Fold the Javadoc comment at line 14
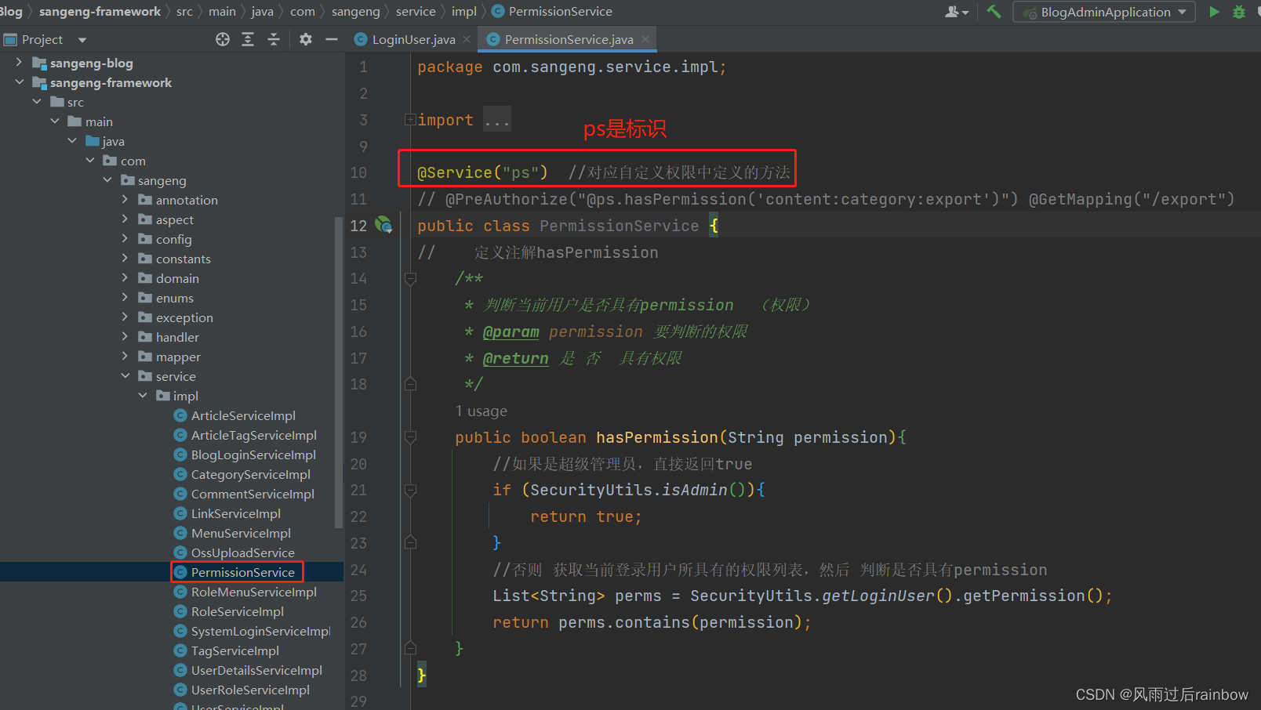Viewport: 1261px width, 710px height. [x=410, y=278]
